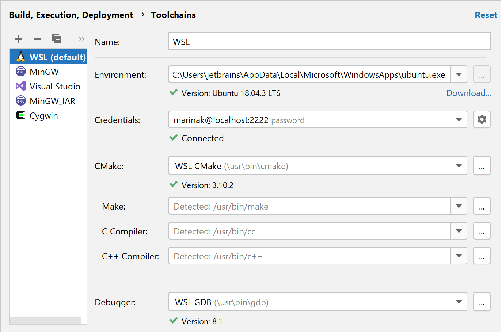Select the WSL (default) toolchain

click(48, 57)
